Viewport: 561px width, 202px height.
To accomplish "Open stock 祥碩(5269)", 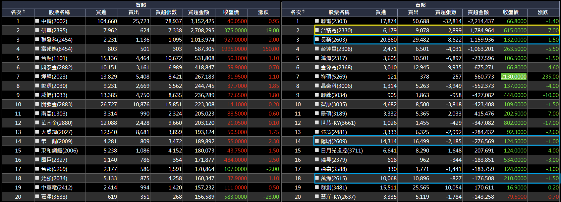I will pos(334,77).
